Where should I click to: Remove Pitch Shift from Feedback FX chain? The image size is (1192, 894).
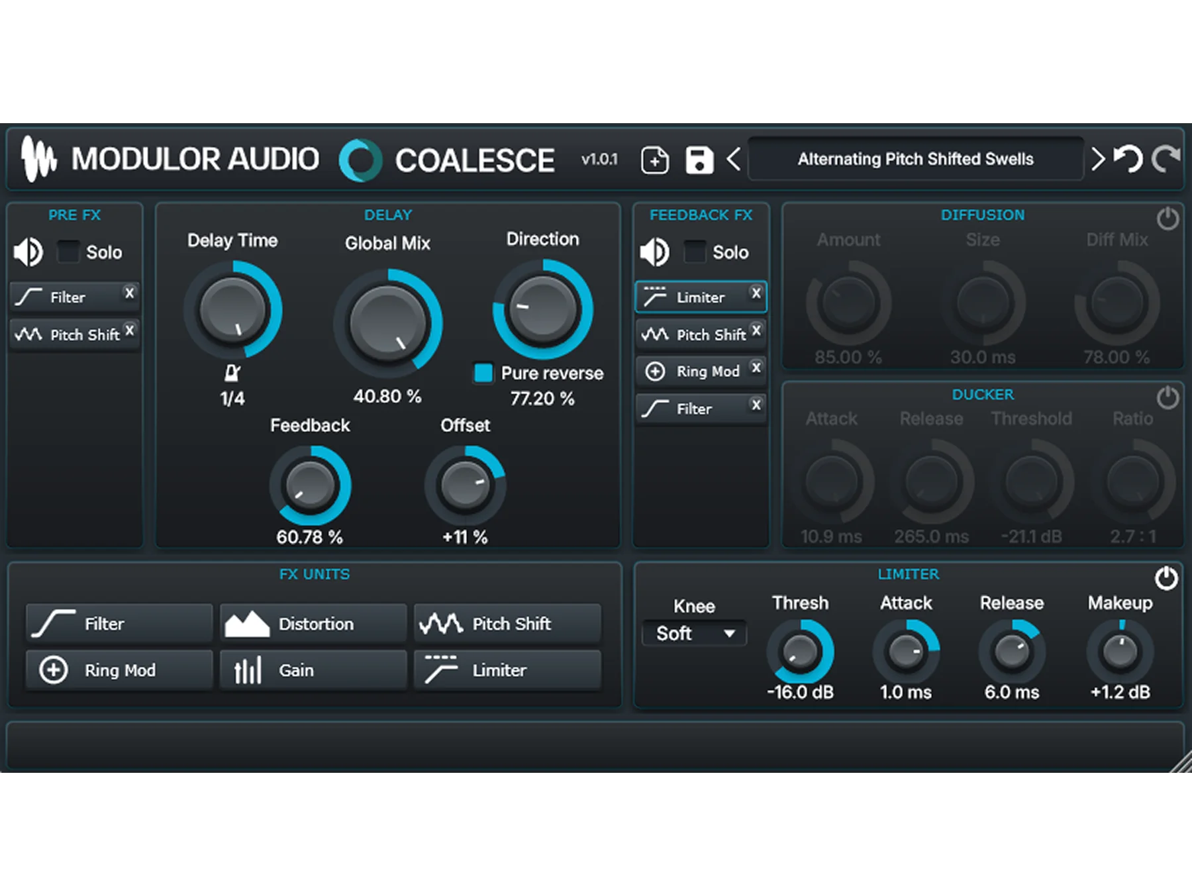tap(756, 330)
